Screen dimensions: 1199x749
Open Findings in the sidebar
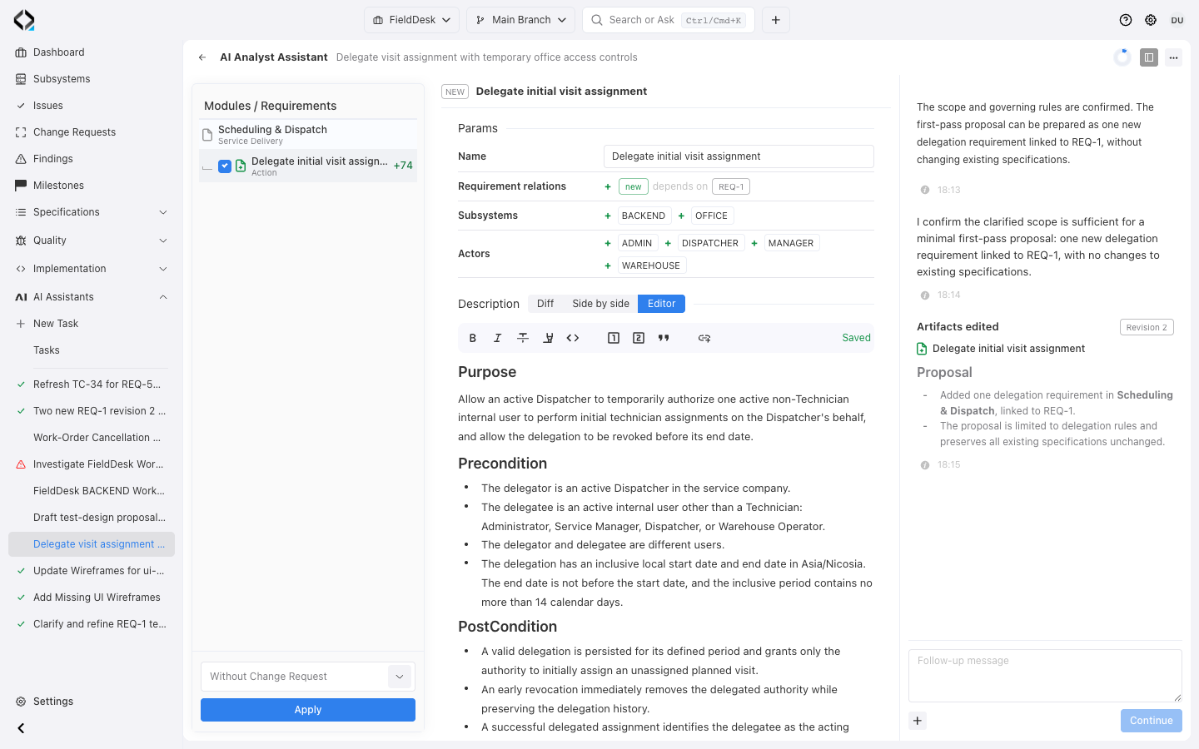[92, 159]
